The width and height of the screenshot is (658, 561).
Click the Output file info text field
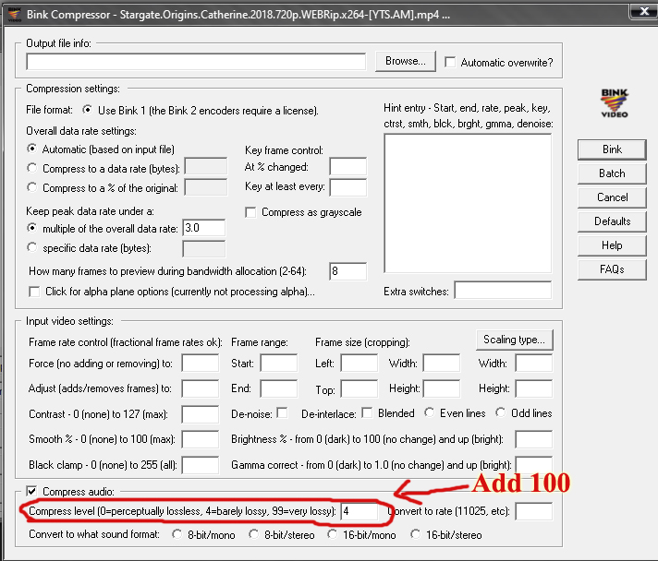point(196,62)
